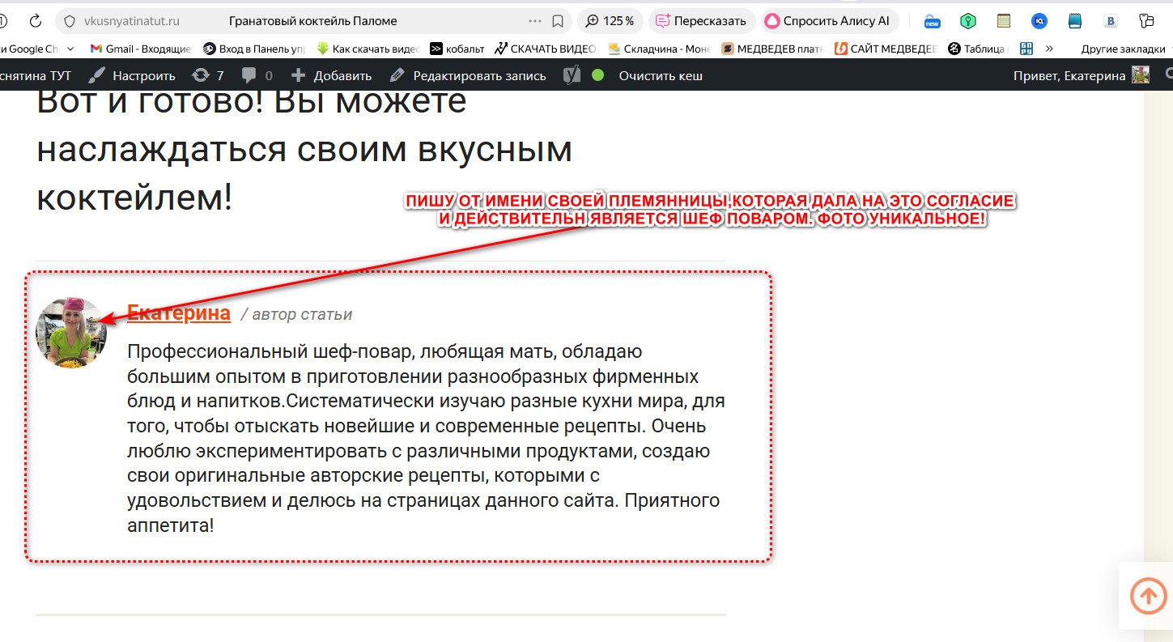Open the Yoast SEO icon in admin bar

(572, 76)
